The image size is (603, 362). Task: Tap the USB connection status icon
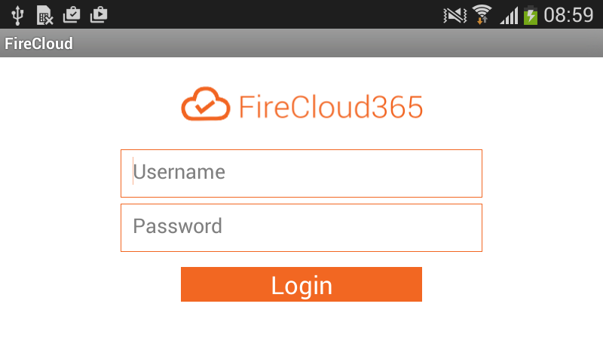click(x=17, y=14)
